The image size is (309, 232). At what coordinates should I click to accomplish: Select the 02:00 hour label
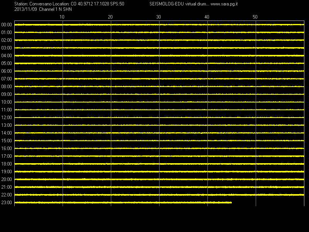point(7,40)
